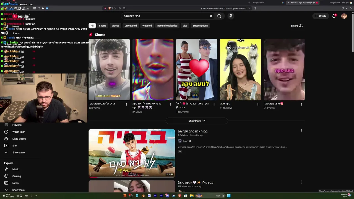Open Discord from the taskbar
The height and width of the screenshot is (199, 354).
pyautogui.click(x=167, y=196)
